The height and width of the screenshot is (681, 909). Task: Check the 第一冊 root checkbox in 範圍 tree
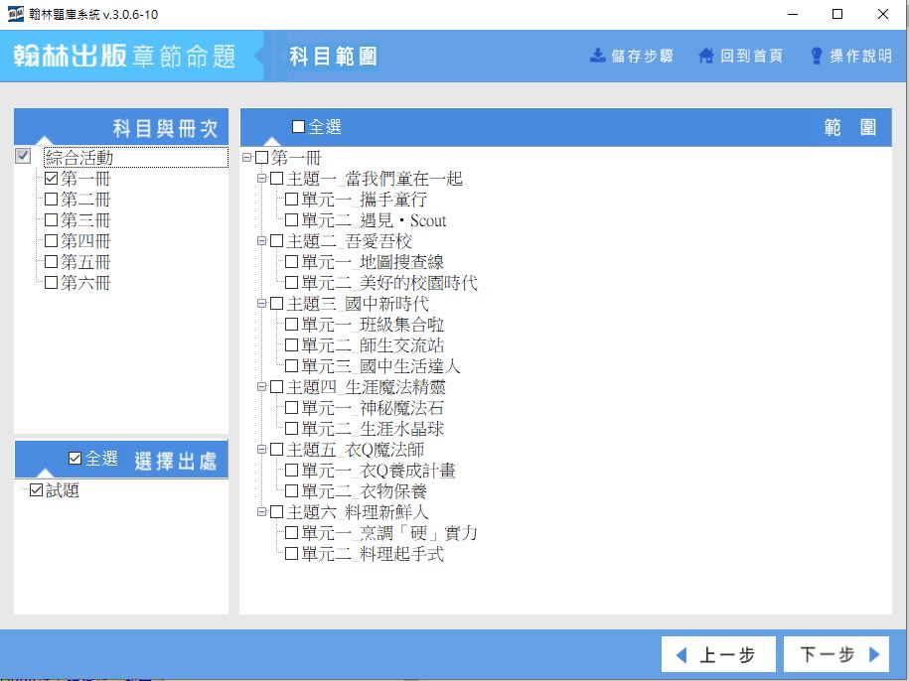pos(262,158)
